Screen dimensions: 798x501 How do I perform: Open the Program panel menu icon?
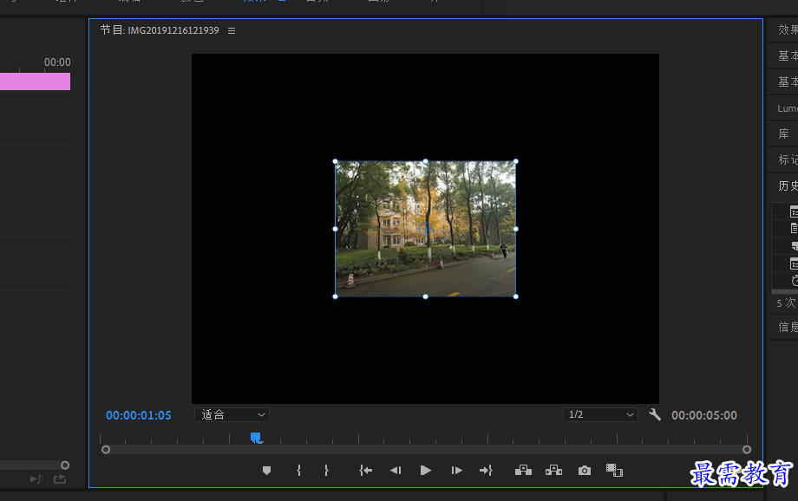(x=232, y=30)
